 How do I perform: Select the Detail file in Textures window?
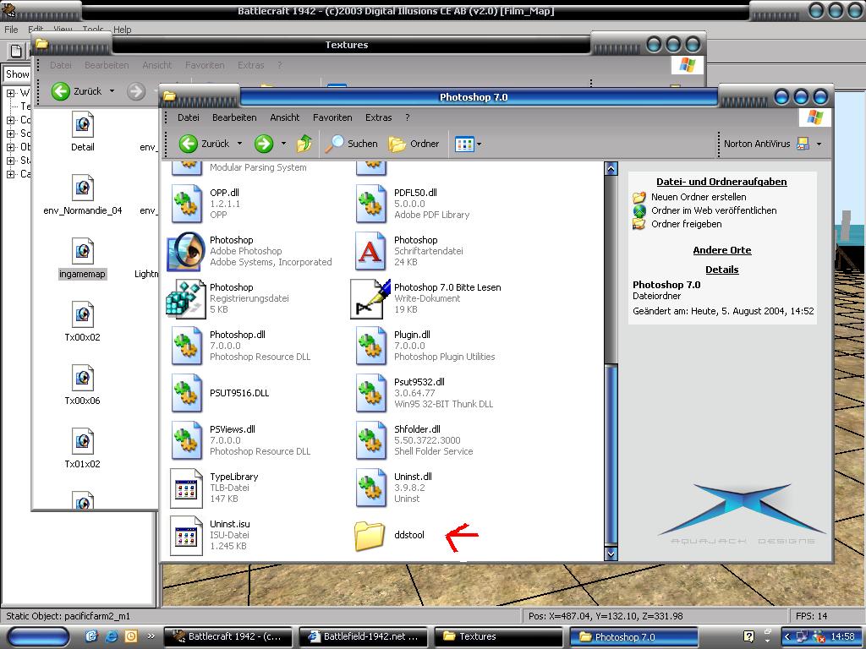tap(82, 132)
